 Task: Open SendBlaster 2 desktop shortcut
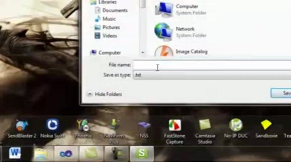pos(22,129)
